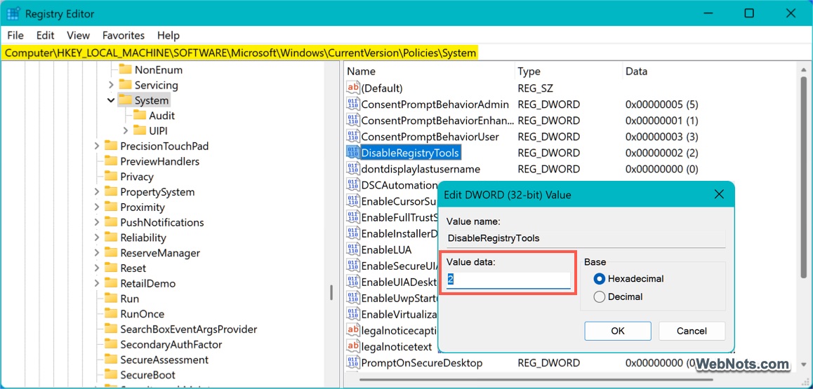Viewport: 813px width, 389px height.
Task: Open the Favorites menu
Action: [x=123, y=35]
